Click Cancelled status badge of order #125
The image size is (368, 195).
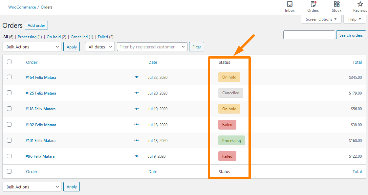pos(231,93)
